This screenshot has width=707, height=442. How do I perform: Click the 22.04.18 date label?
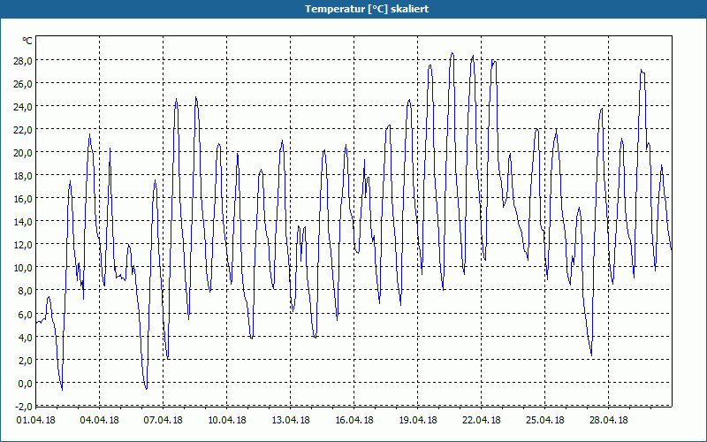(x=481, y=421)
